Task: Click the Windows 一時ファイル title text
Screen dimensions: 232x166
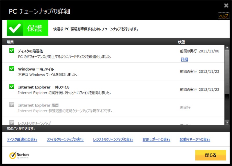Action: pos(36,69)
